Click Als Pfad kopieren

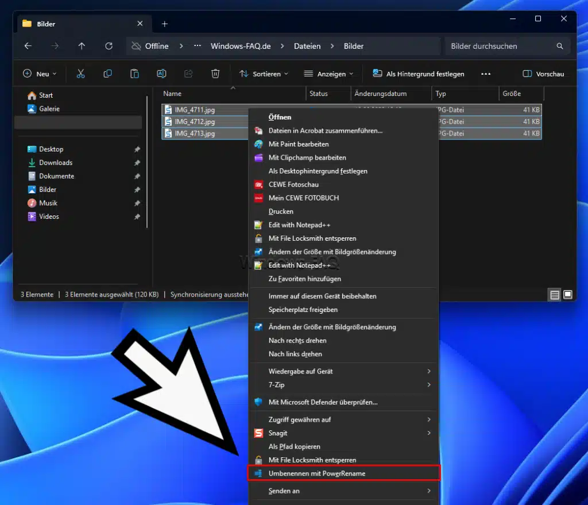(x=343, y=446)
